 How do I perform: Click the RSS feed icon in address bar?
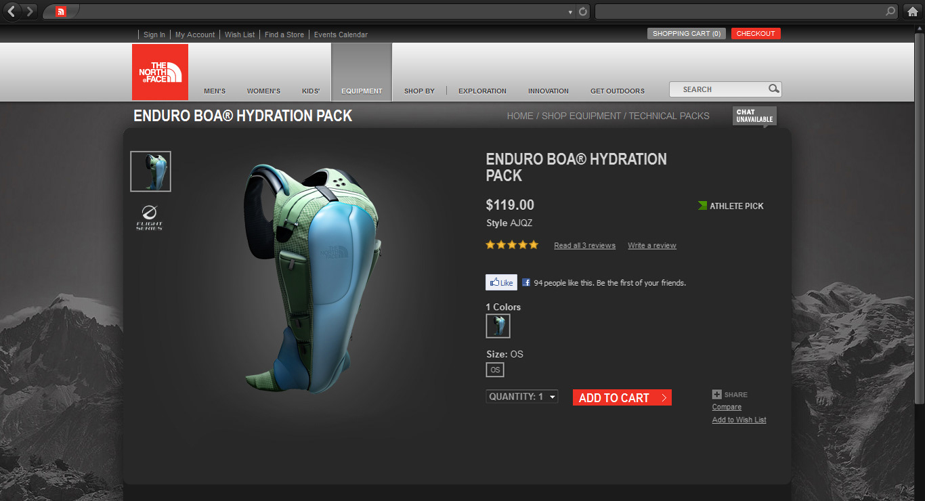(61, 12)
